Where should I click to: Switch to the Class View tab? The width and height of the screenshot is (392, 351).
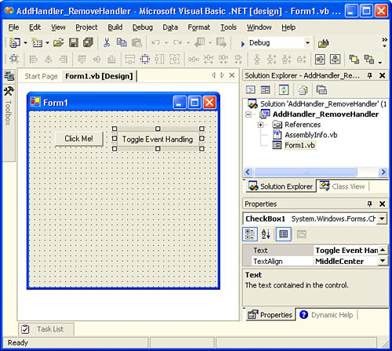(343, 186)
